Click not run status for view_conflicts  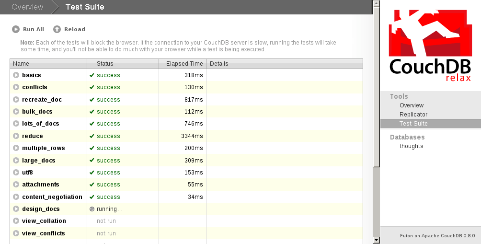coord(106,233)
